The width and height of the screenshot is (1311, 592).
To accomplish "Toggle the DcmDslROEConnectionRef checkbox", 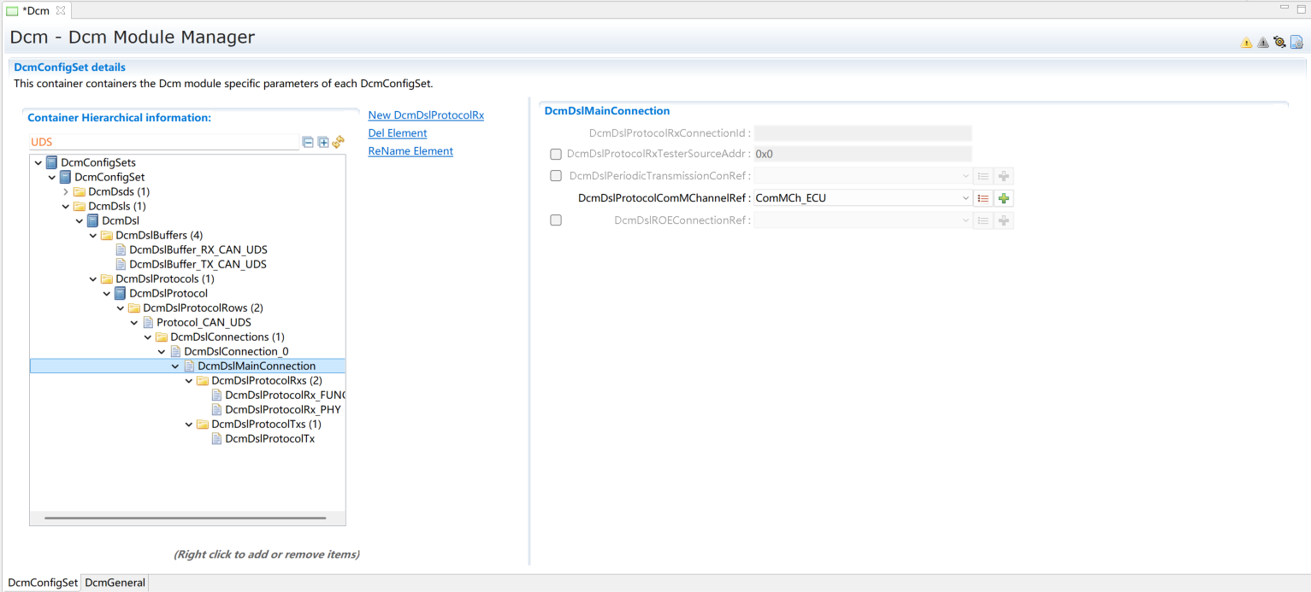I will [556, 220].
